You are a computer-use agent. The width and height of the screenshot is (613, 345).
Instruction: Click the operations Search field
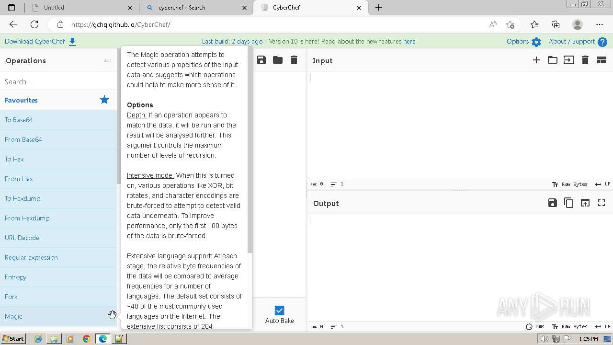[58, 81]
